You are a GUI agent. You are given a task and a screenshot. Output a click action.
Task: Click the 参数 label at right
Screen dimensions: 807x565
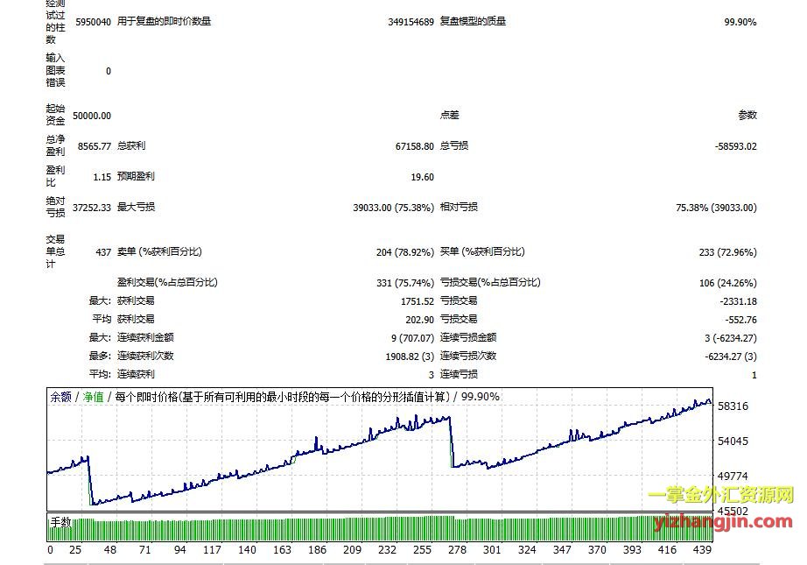click(747, 116)
